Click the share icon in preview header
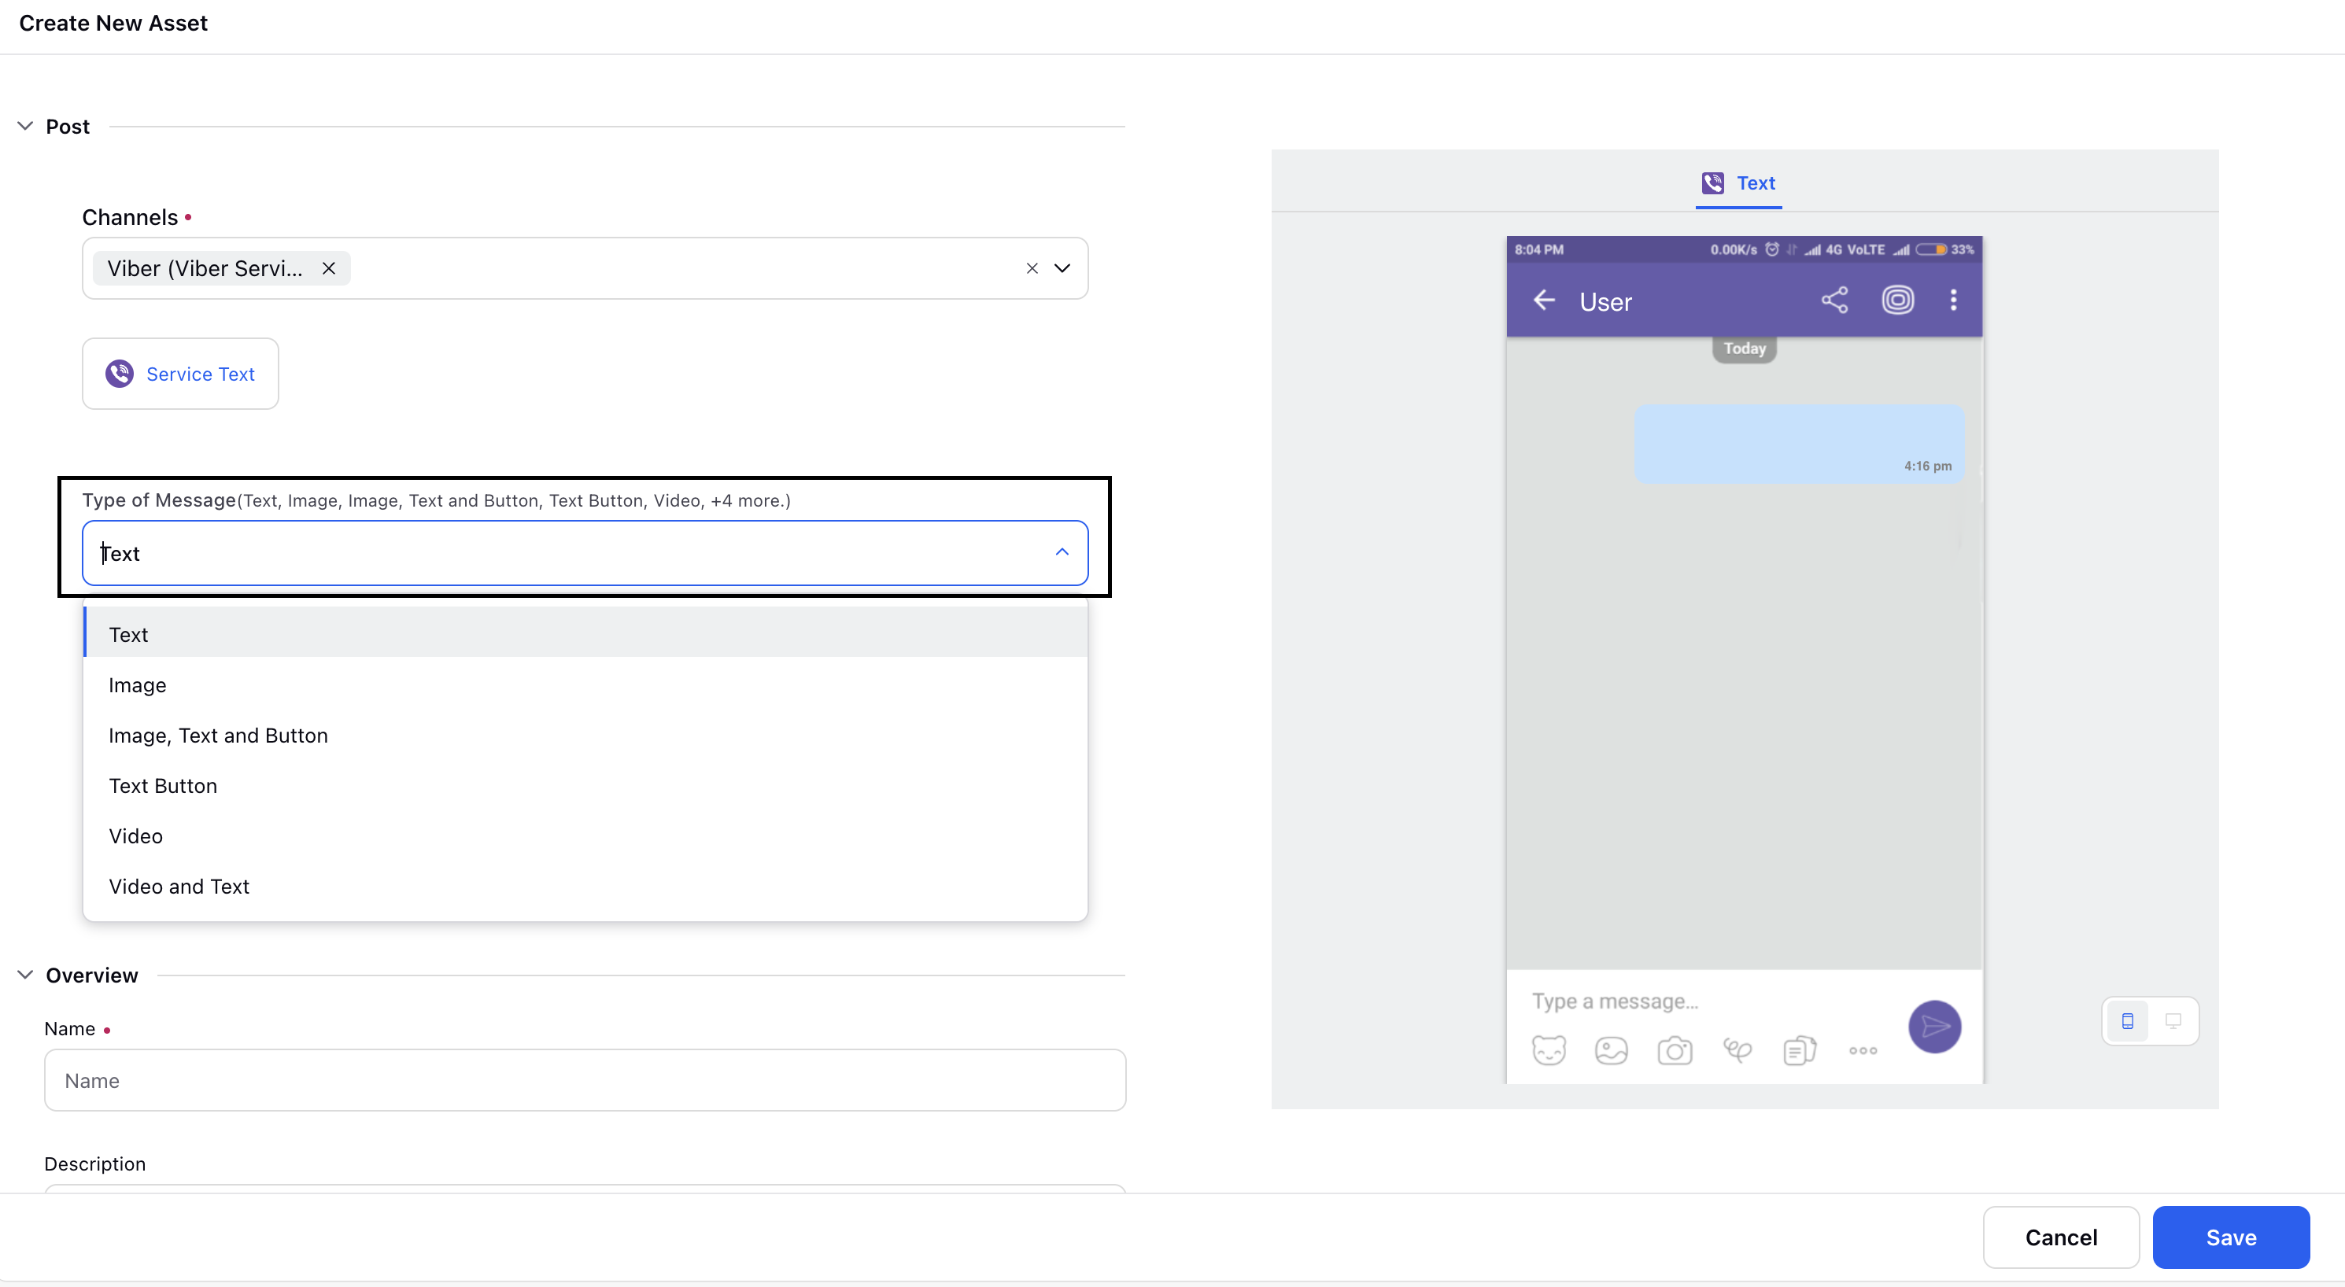2345x1287 pixels. point(1834,301)
